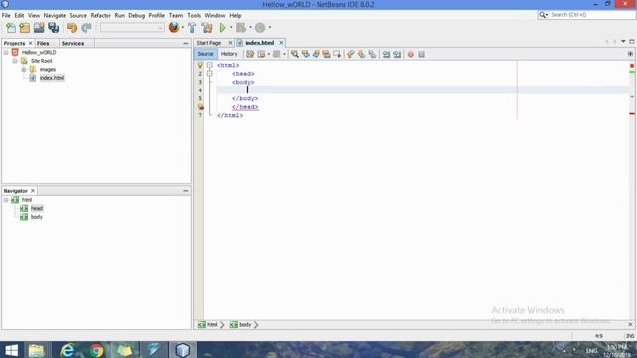Viewport: 637px width, 358px height.
Task: Click the error marker icon on line 6
Action: pos(200,107)
